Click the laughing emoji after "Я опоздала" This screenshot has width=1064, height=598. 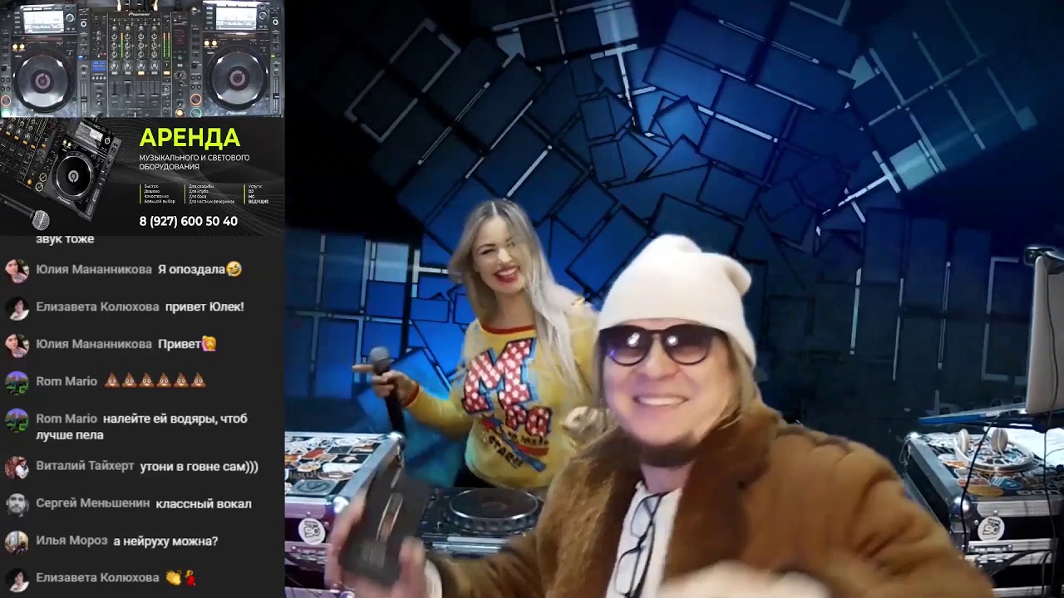(x=234, y=269)
